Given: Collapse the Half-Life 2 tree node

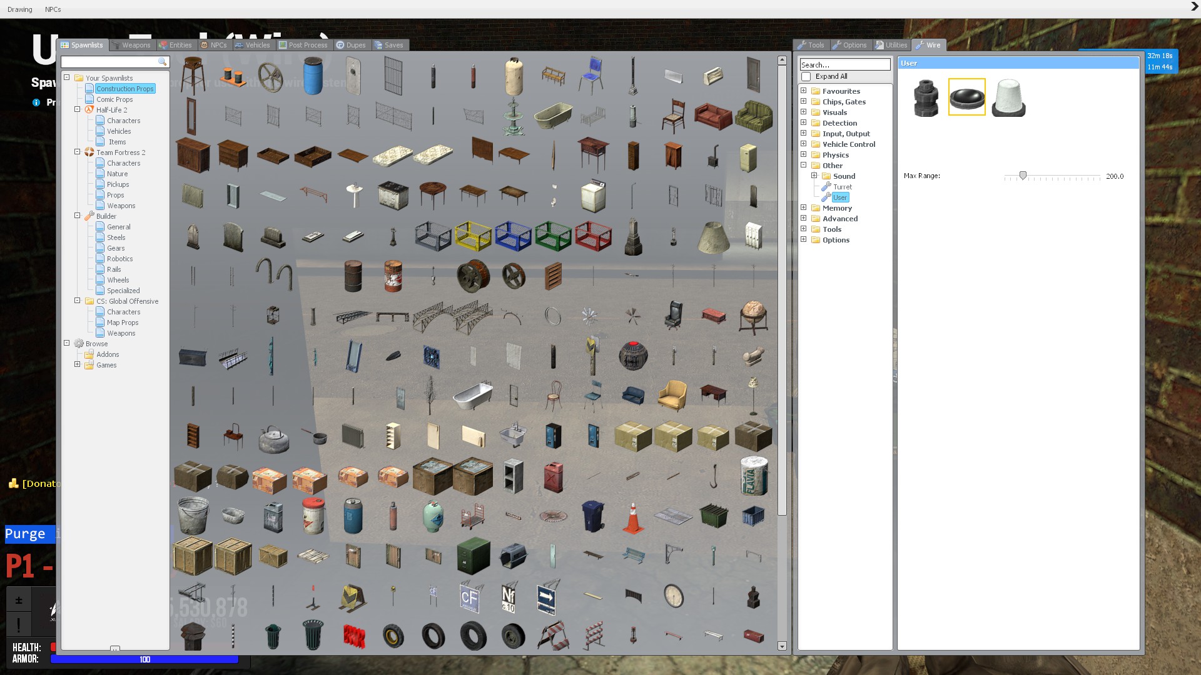Looking at the screenshot, I should [x=78, y=109].
